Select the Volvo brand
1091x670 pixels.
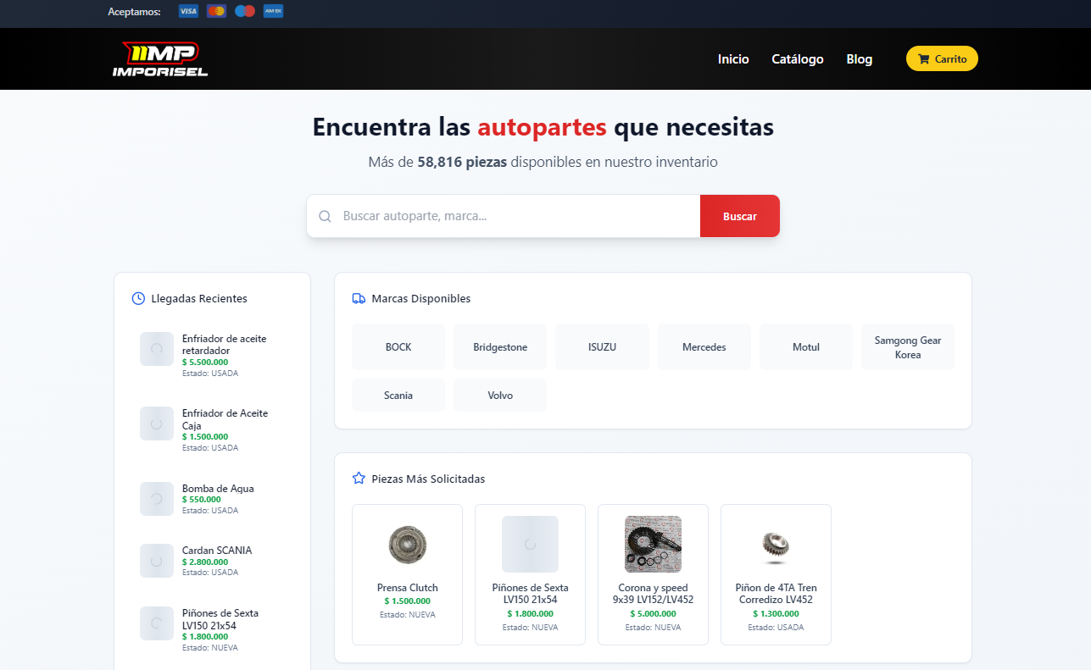500,396
